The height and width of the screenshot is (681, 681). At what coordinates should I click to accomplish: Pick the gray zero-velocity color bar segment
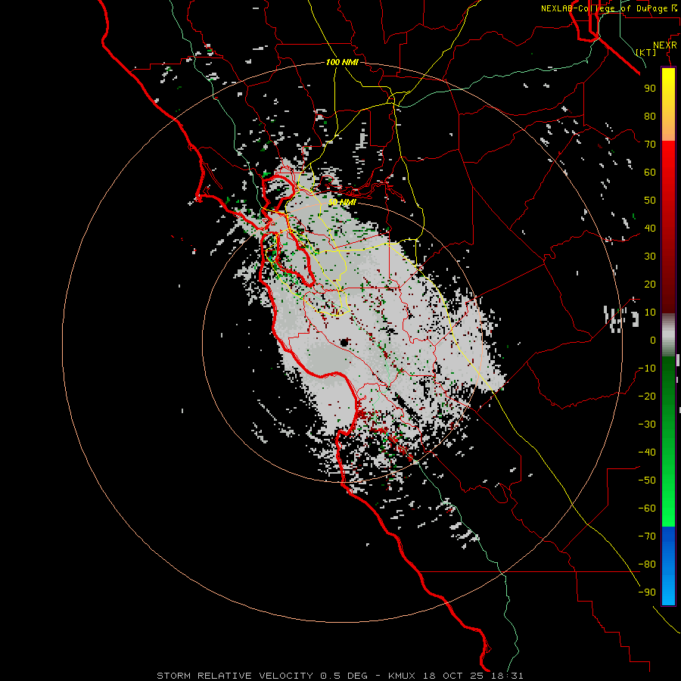click(x=668, y=335)
